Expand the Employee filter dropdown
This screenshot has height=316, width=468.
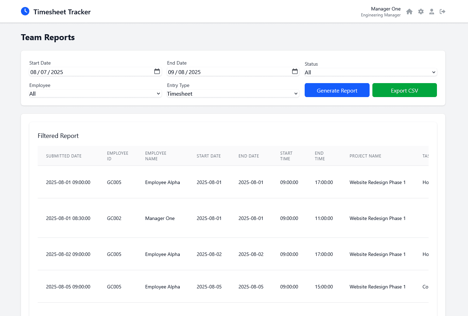[x=95, y=94]
